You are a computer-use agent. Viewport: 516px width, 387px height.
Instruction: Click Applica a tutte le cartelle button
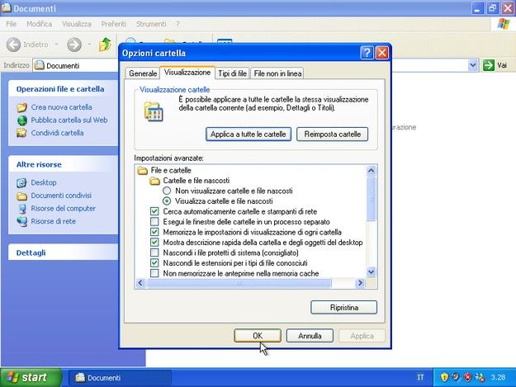click(248, 134)
